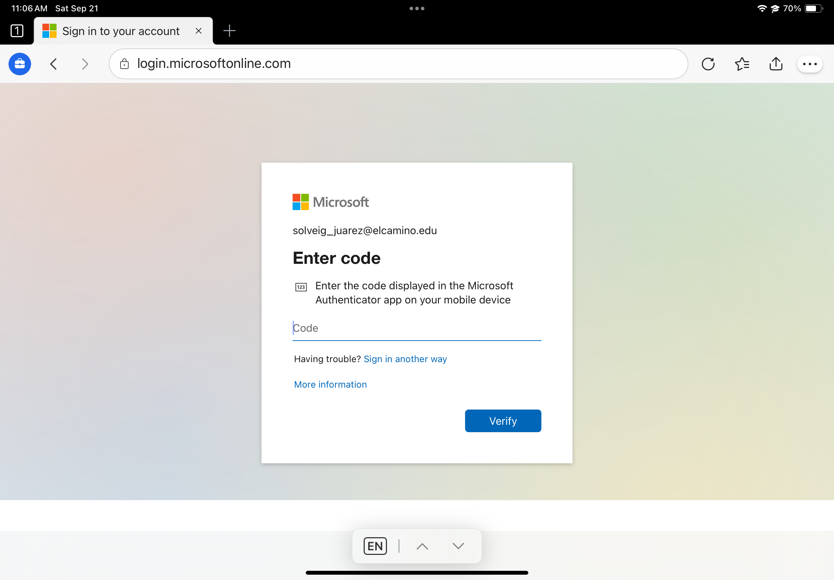This screenshot has width=834, height=580.
Task: Jump to next field with down chevron
Action: coord(458,546)
